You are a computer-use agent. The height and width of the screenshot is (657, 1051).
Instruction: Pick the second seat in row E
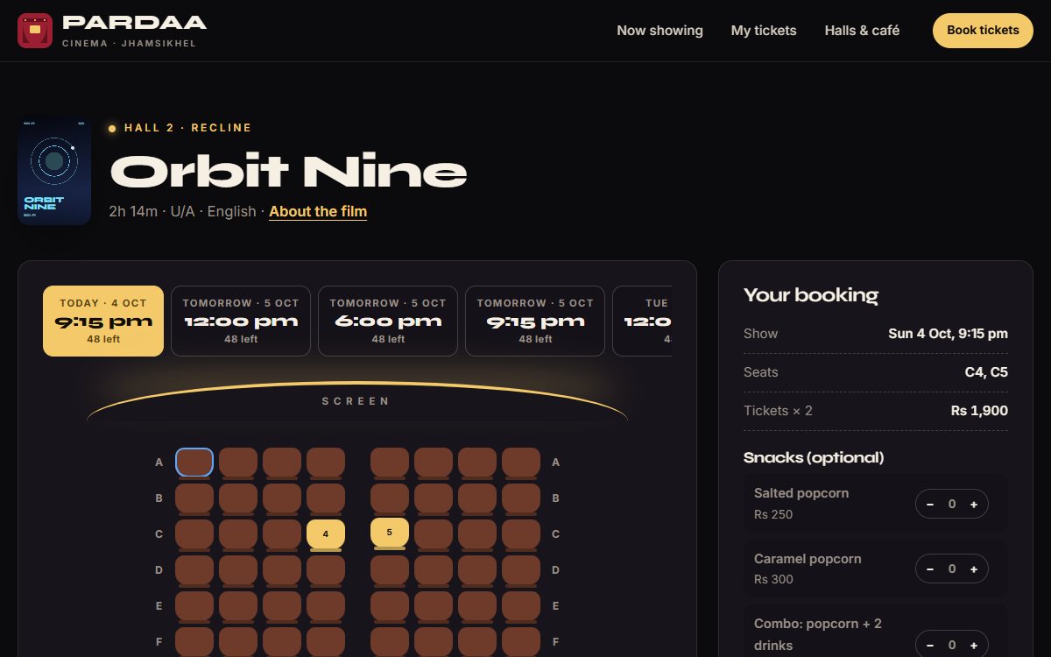[x=238, y=605]
